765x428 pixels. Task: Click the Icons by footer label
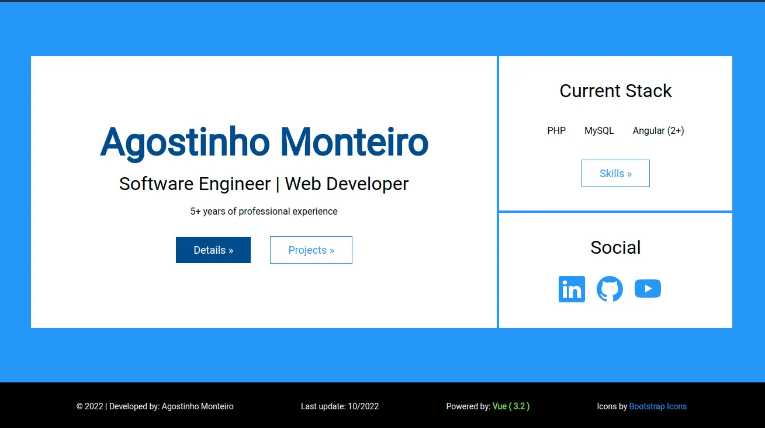coord(611,406)
